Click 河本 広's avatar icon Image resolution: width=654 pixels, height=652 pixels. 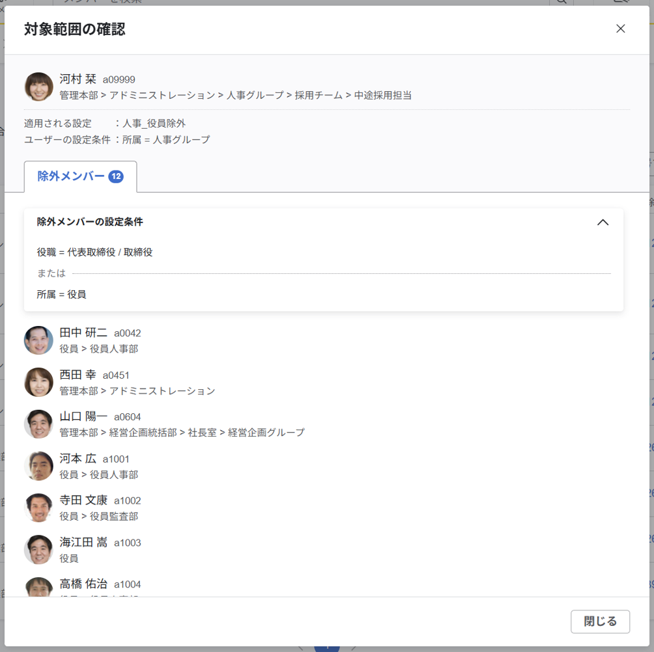pos(38,466)
